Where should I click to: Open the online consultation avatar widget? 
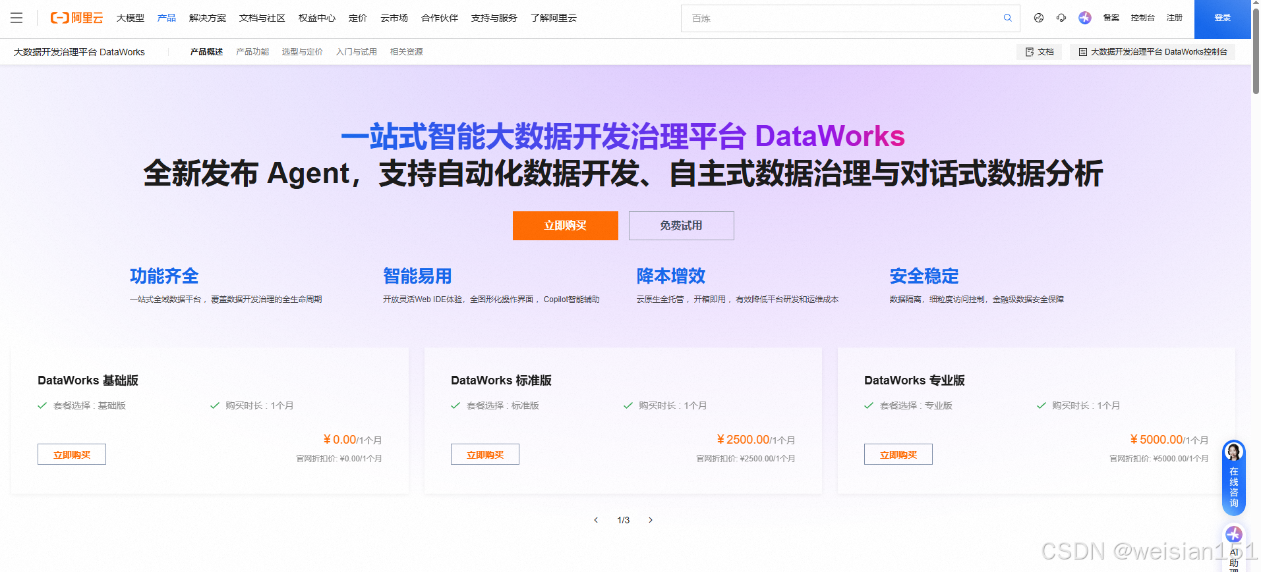pos(1233,477)
